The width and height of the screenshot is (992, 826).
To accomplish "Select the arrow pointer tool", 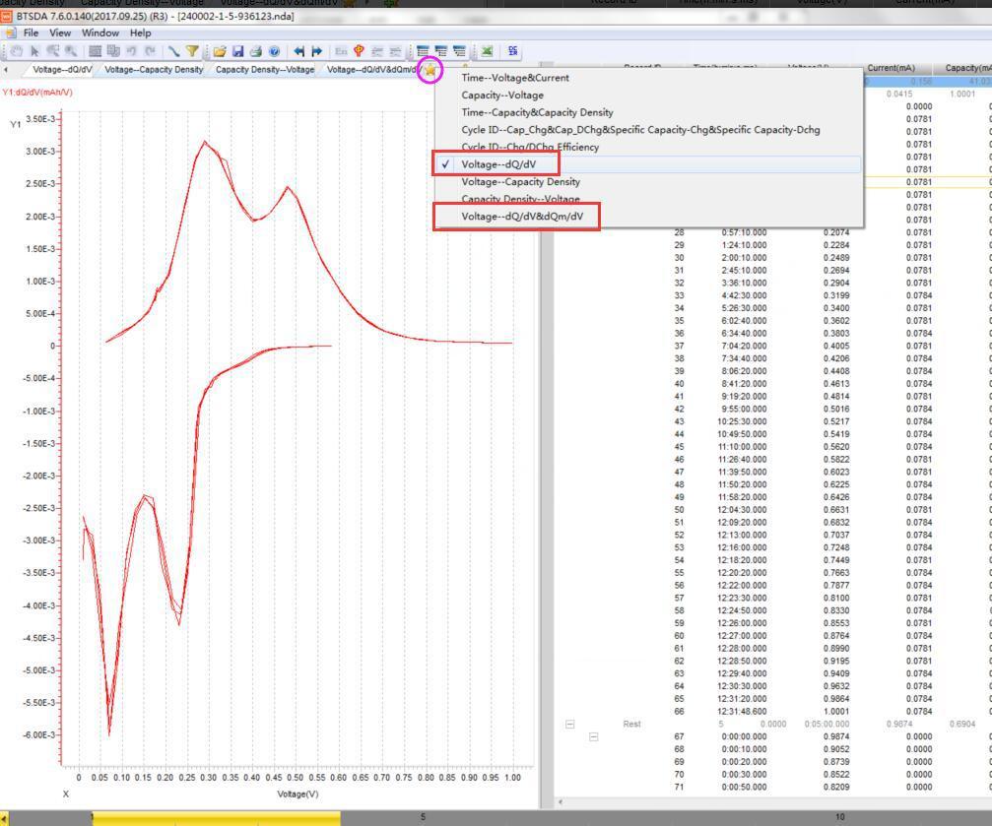I will tap(34, 51).
